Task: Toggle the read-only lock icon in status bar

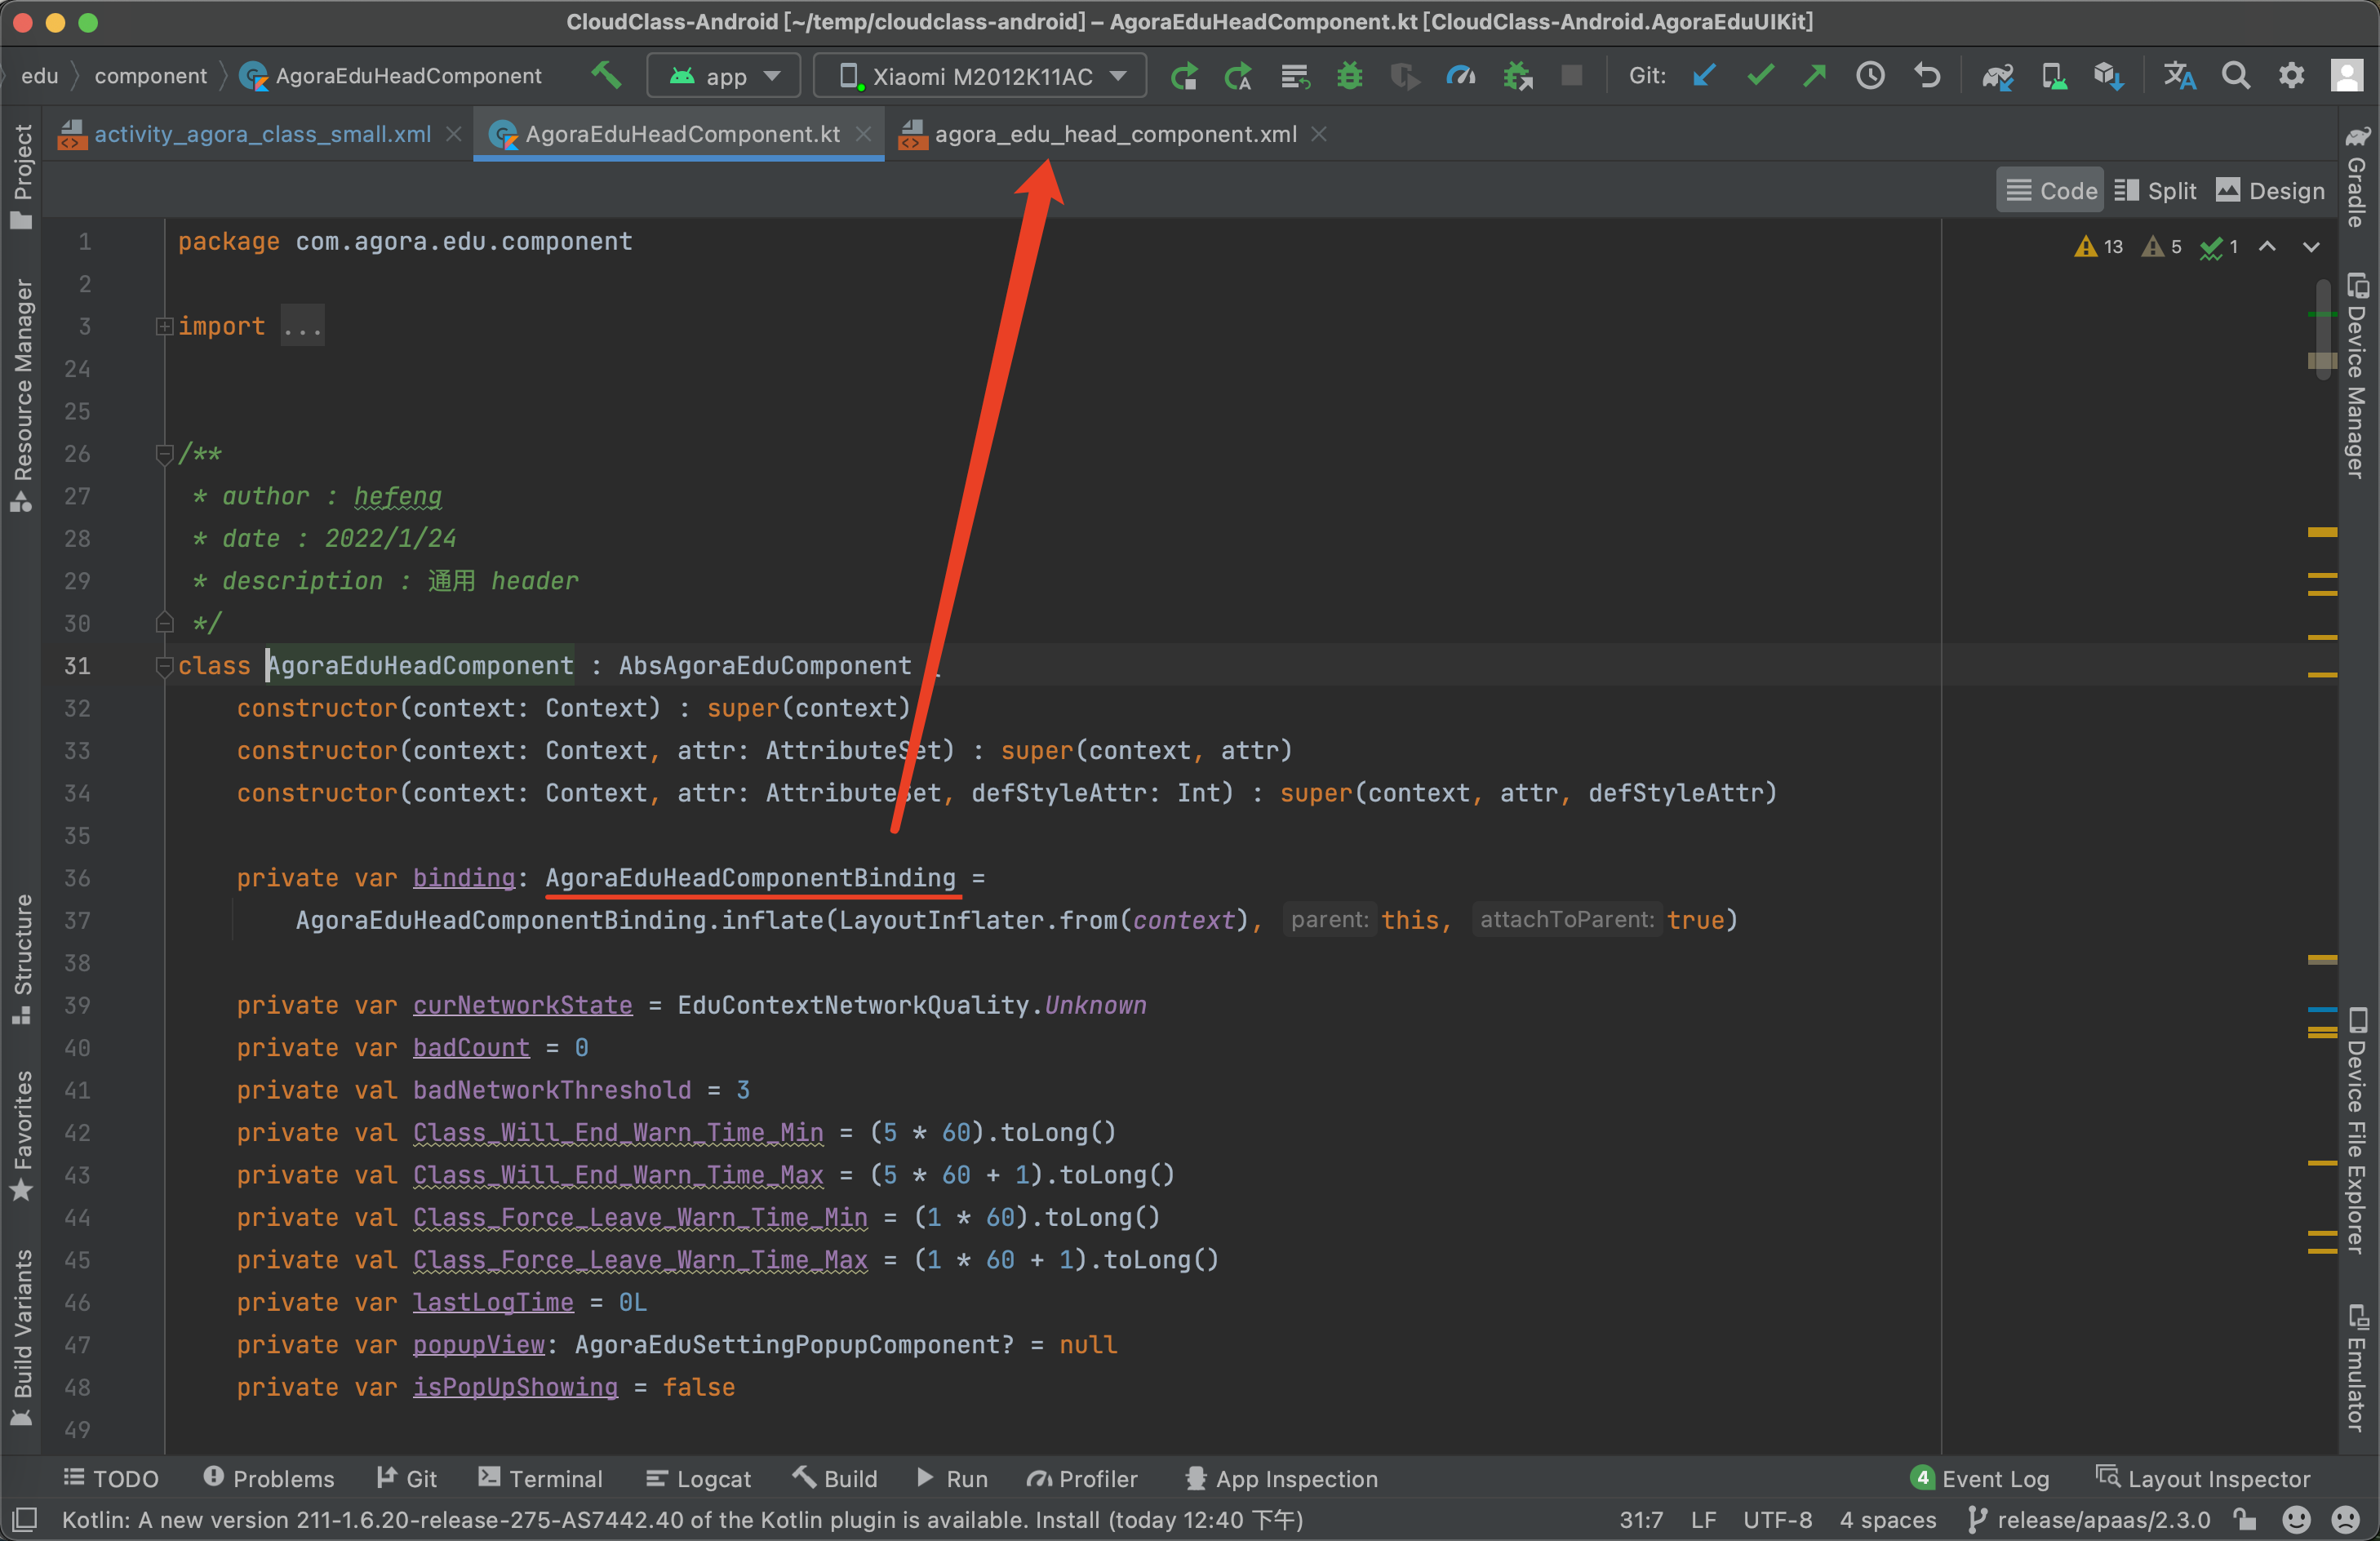Action: pyautogui.click(x=2246, y=1520)
